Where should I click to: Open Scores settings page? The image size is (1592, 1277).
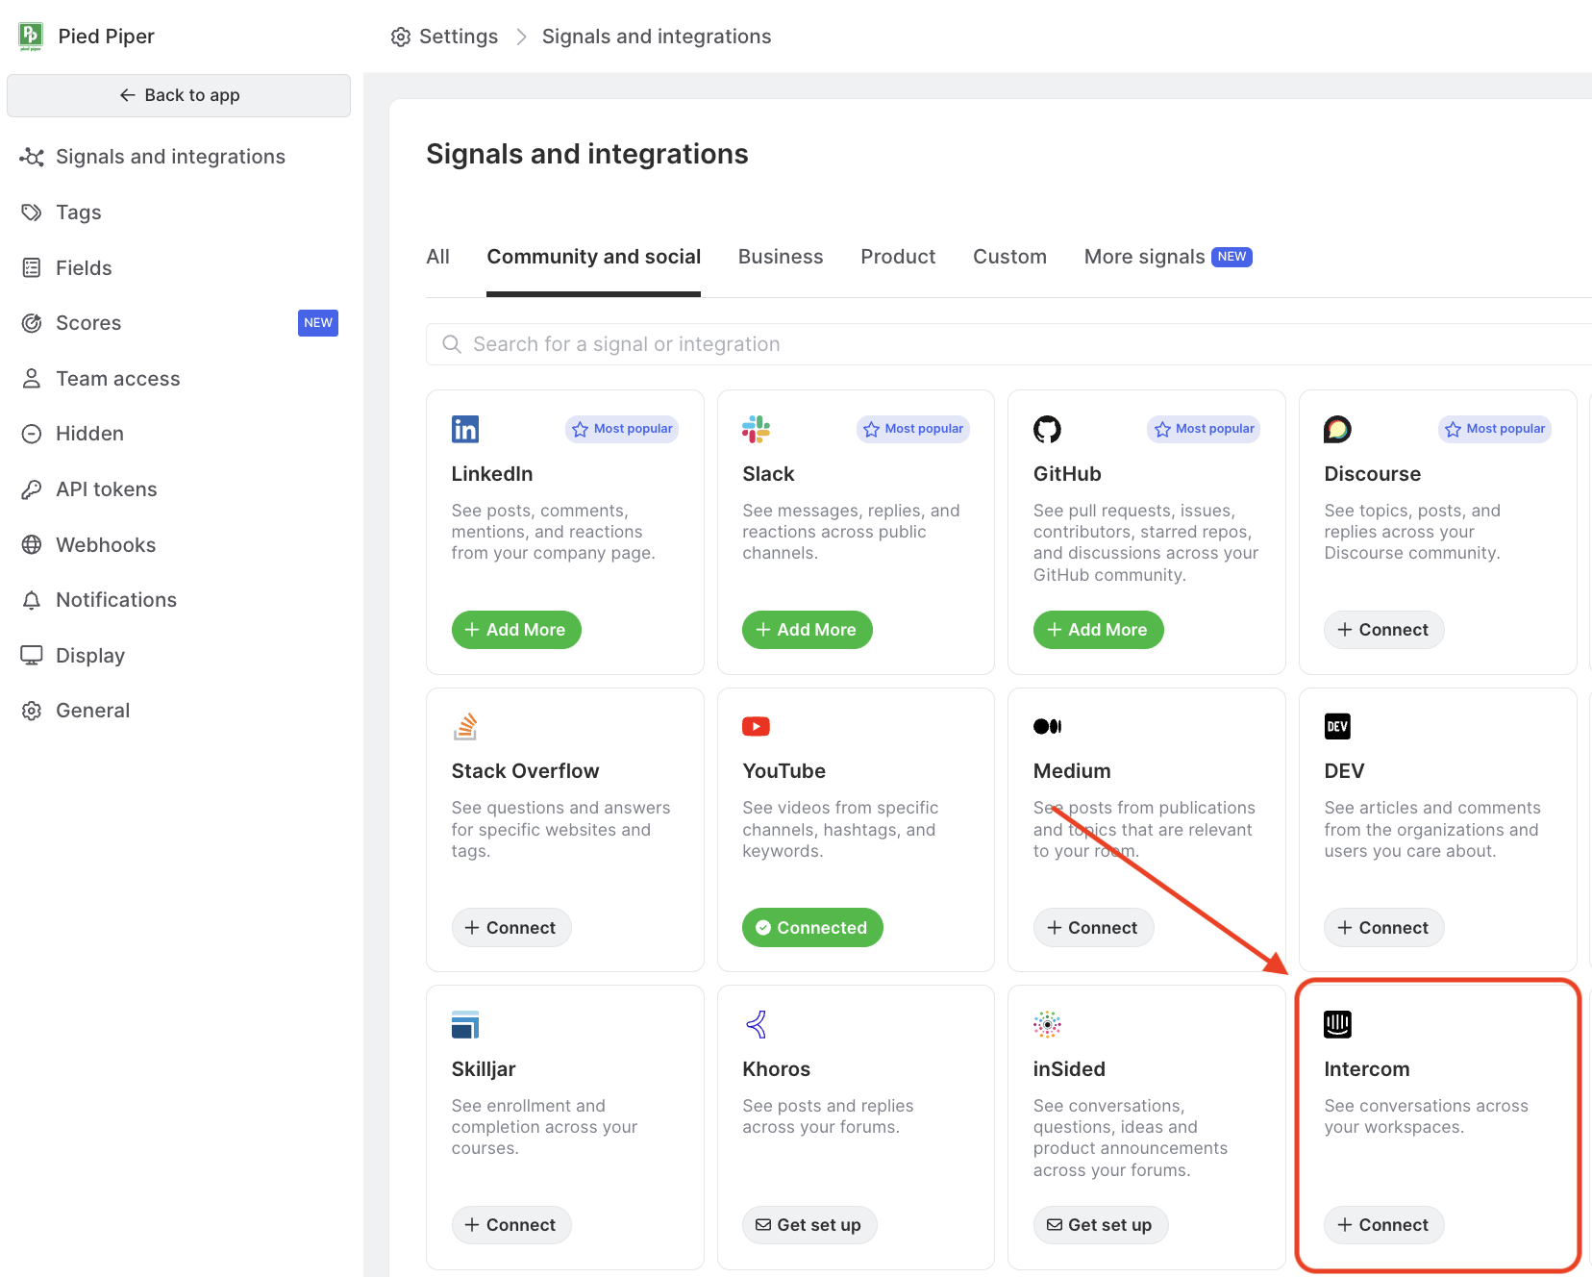pos(88,323)
